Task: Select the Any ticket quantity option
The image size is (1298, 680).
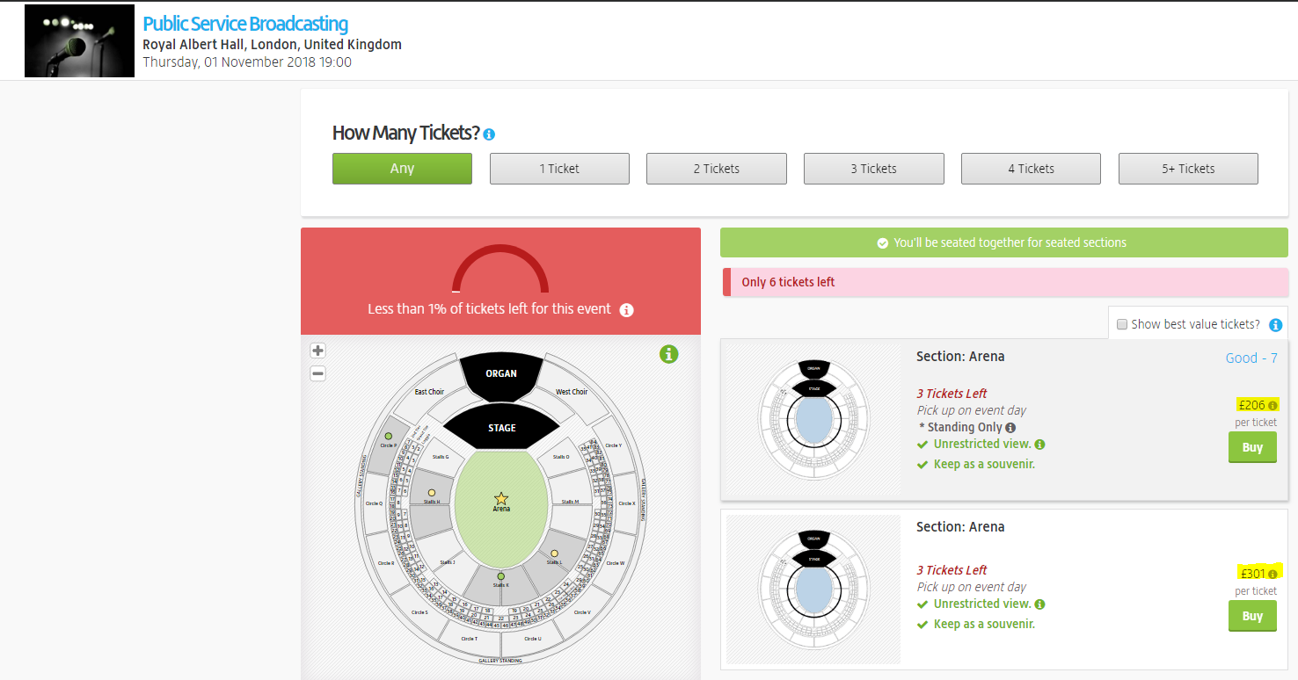Action: point(402,169)
